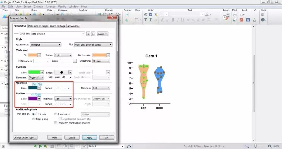282x149 pixels.
Task: Open the Appearance Violin plot dropdown
Action: pyautogui.click(x=45, y=44)
